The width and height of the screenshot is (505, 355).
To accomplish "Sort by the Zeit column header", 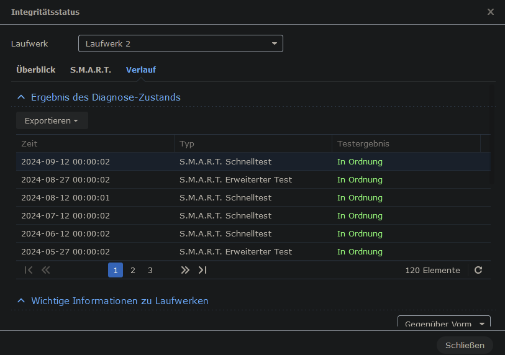I will coord(94,143).
